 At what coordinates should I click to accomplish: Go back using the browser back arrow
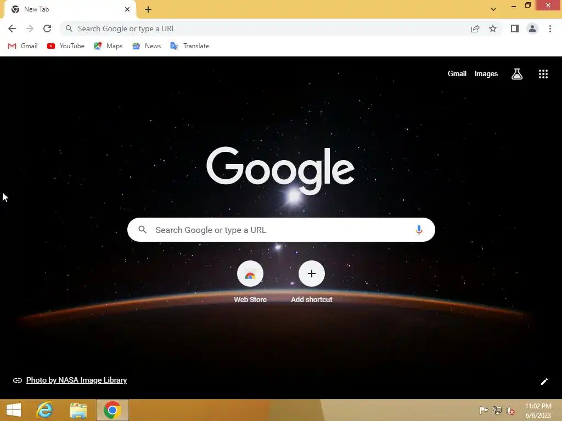click(x=12, y=29)
